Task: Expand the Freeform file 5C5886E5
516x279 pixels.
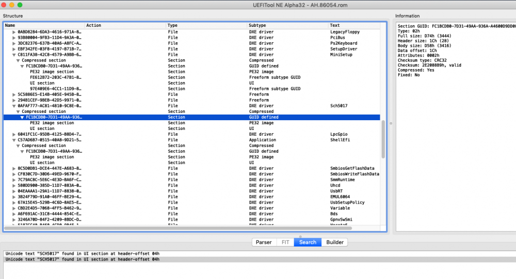Action: pyautogui.click(x=14, y=94)
